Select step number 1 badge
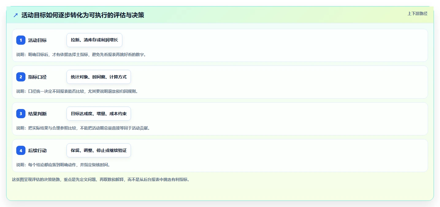The height and width of the screenshot is (207, 440). click(x=21, y=40)
